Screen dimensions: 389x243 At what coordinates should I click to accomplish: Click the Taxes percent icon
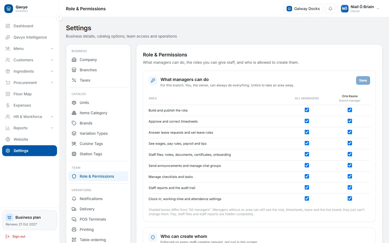pyautogui.click(x=74, y=80)
